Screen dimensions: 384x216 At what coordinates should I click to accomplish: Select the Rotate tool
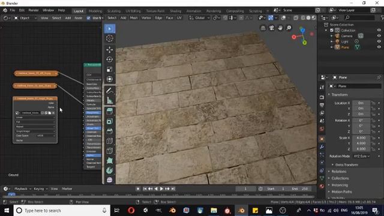110,59
